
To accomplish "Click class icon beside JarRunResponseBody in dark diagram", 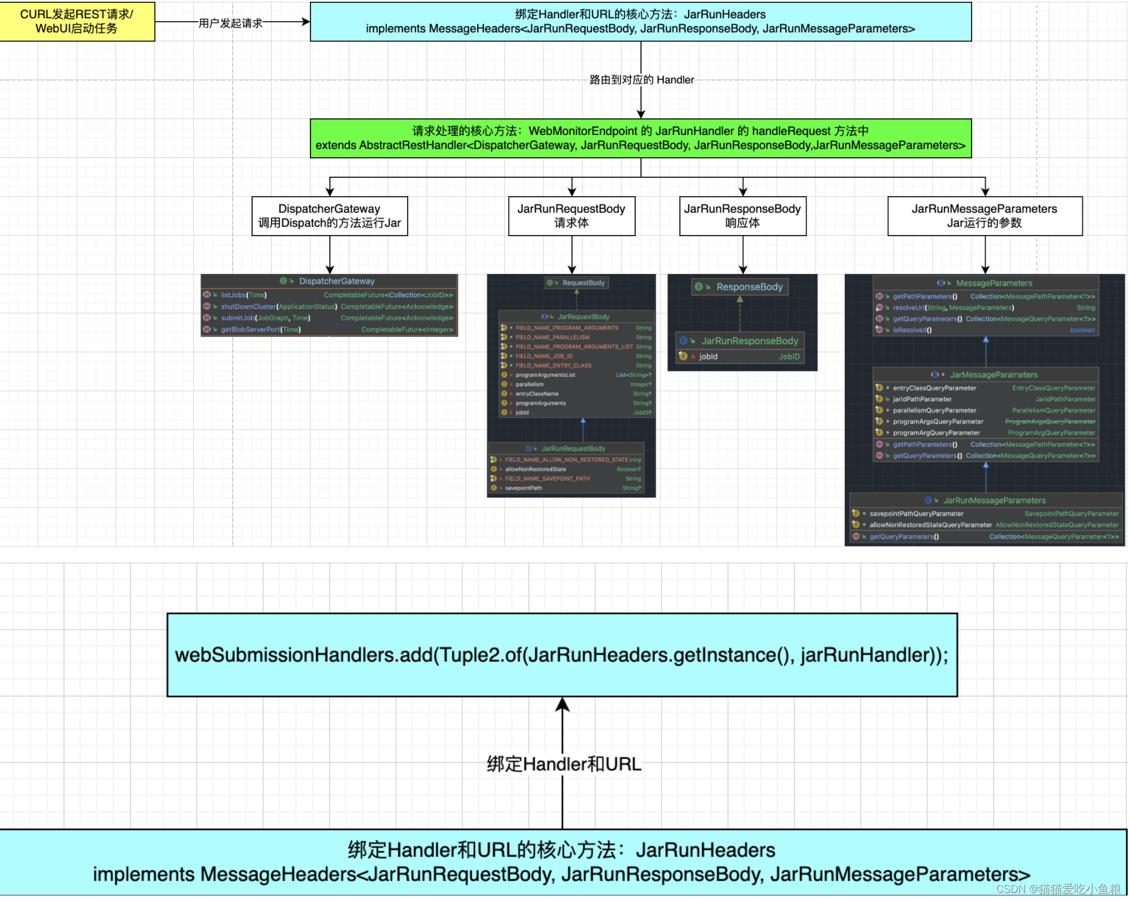I will tap(683, 341).
